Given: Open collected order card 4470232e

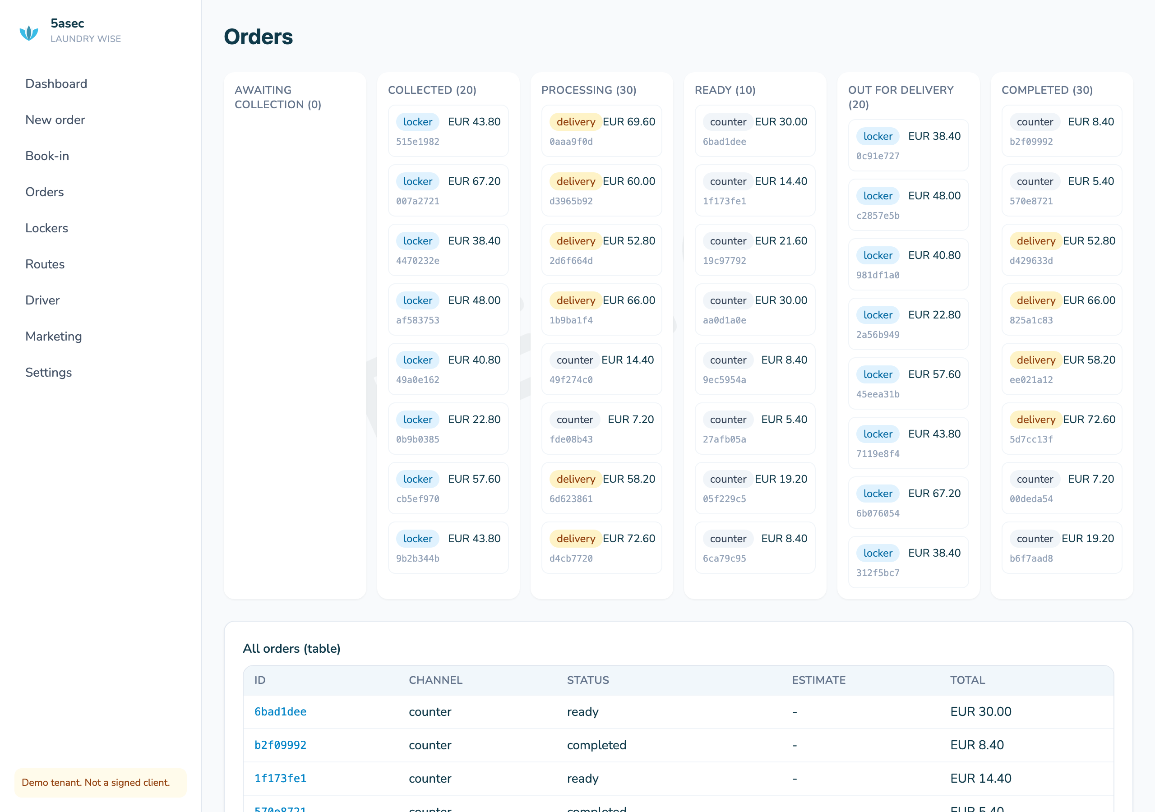Looking at the screenshot, I should (x=448, y=250).
